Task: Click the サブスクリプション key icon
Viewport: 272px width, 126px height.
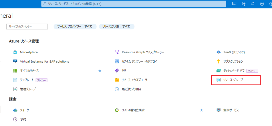Action: pos(219,61)
